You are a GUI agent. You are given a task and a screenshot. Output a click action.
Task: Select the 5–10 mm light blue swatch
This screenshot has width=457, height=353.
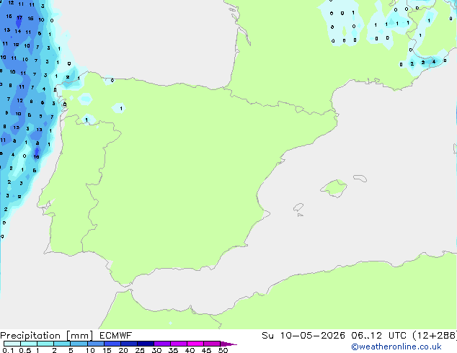tap(79, 344)
